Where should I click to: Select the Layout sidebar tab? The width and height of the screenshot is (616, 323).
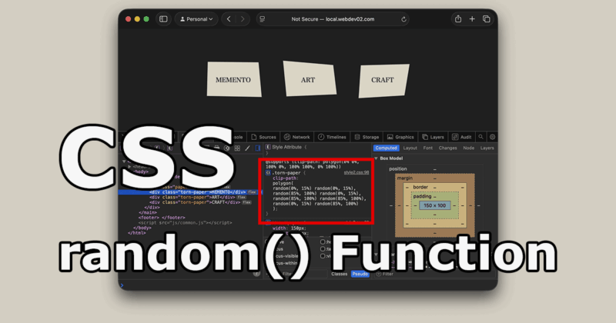(x=410, y=148)
